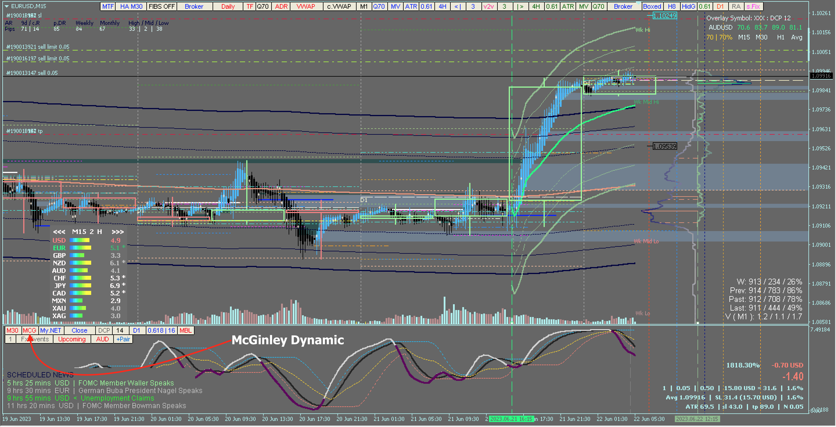The width and height of the screenshot is (836, 427).
Task: Click the <<< arrows in currency strength panel
Action: (59, 232)
